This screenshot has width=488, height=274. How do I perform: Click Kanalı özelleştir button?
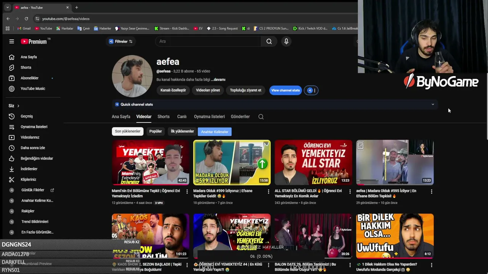[173, 90]
